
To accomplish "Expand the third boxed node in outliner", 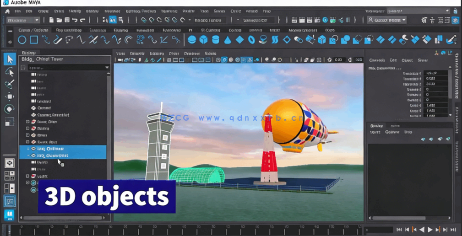I will [x=27, y=135].
